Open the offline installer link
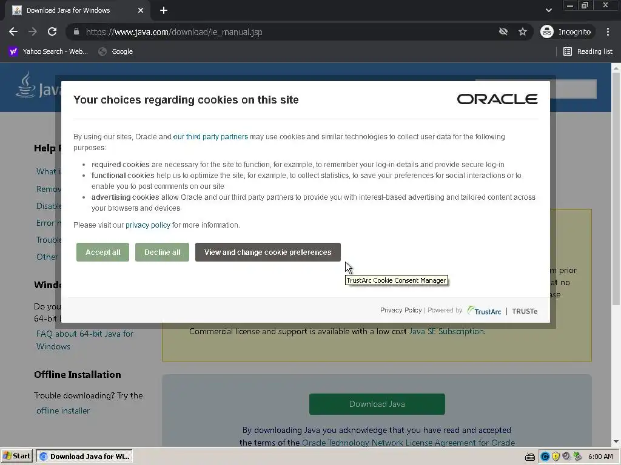621x465 pixels. tap(63, 411)
